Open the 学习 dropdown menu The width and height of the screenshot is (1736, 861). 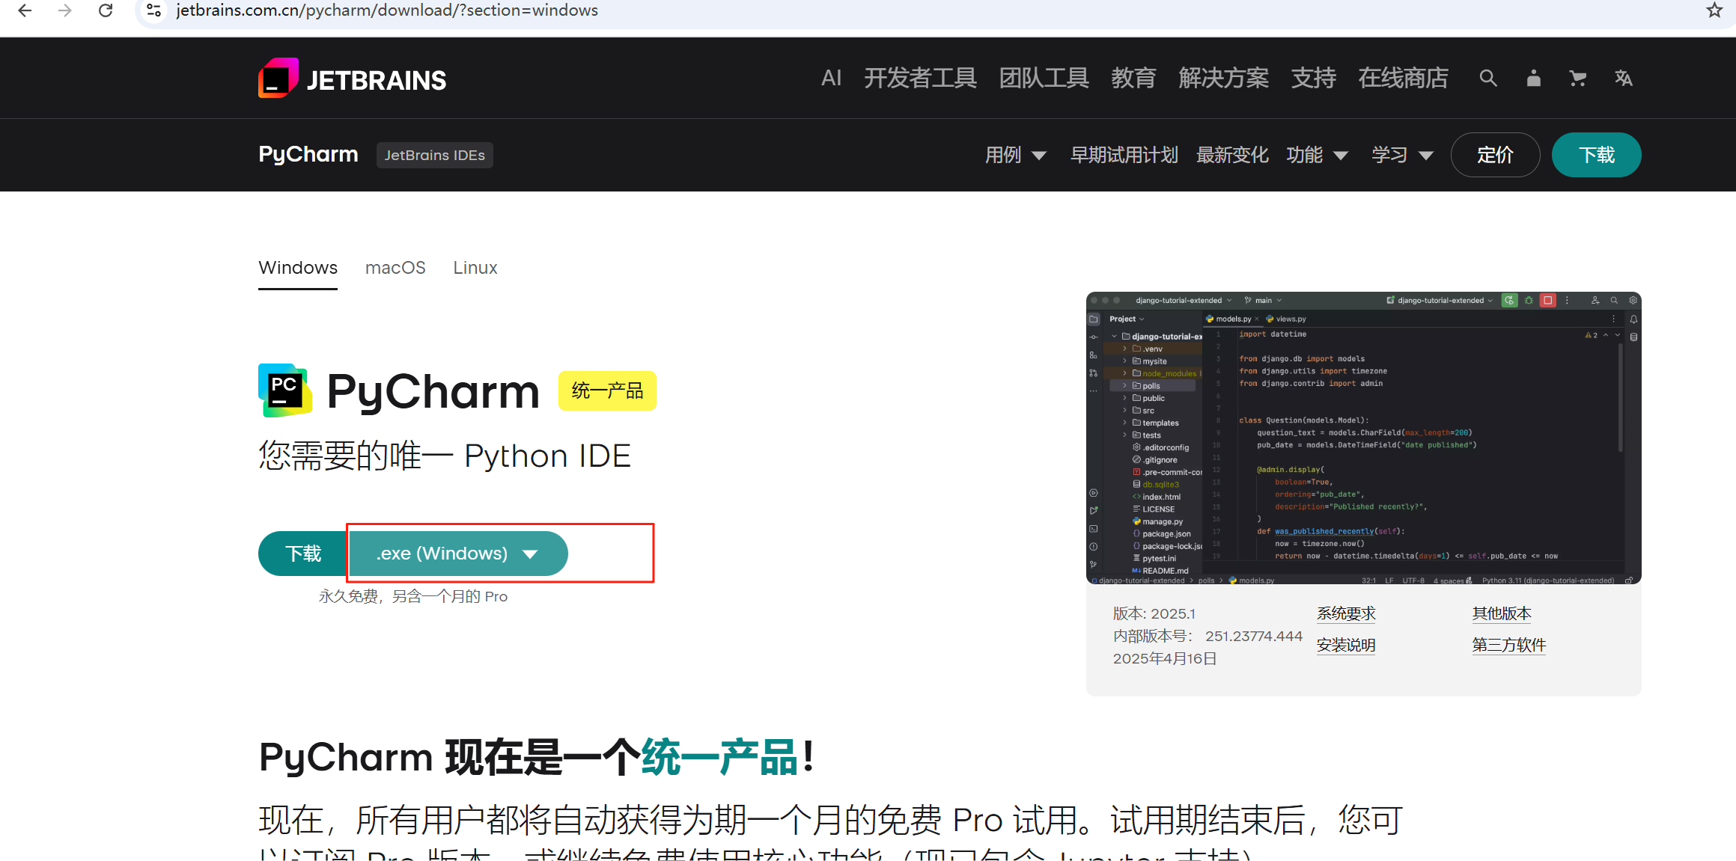pos(1402,155)
